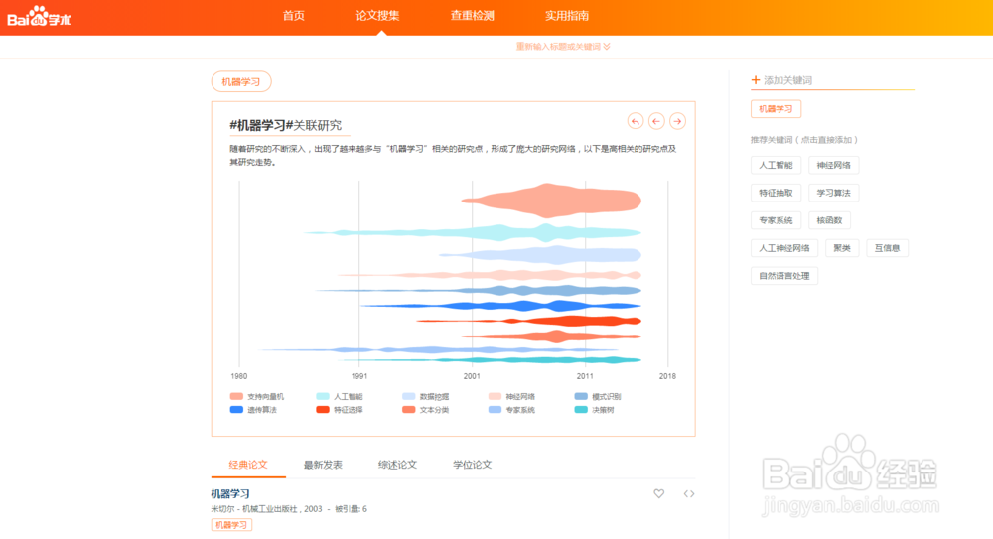Click the plus icon beside 添加关键词

[755, 80]
